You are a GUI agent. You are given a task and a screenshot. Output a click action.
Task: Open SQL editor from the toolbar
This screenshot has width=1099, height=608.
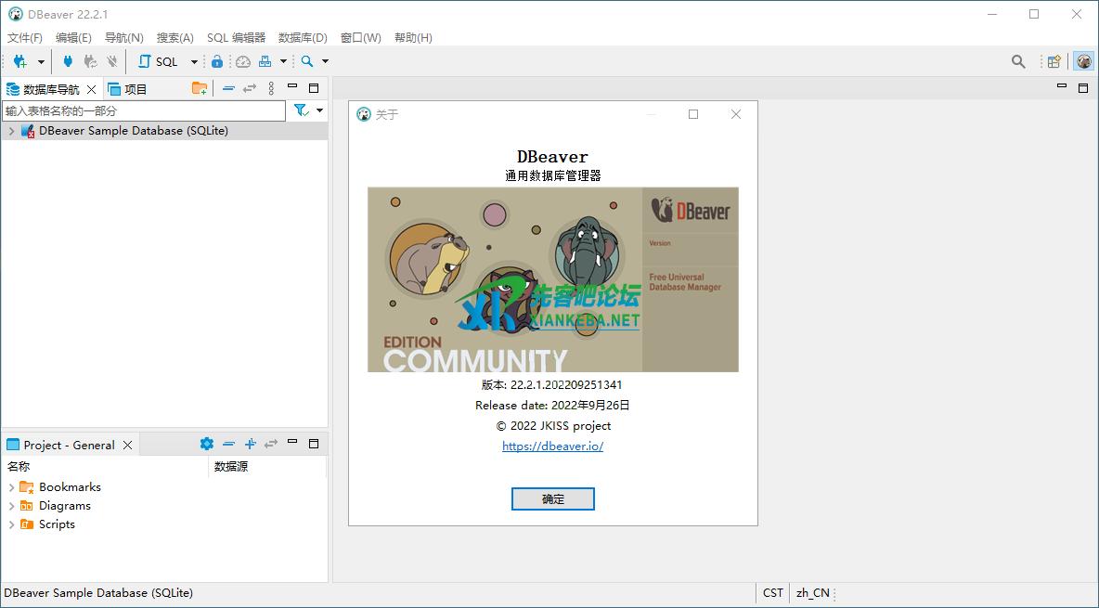coord(158,61)
